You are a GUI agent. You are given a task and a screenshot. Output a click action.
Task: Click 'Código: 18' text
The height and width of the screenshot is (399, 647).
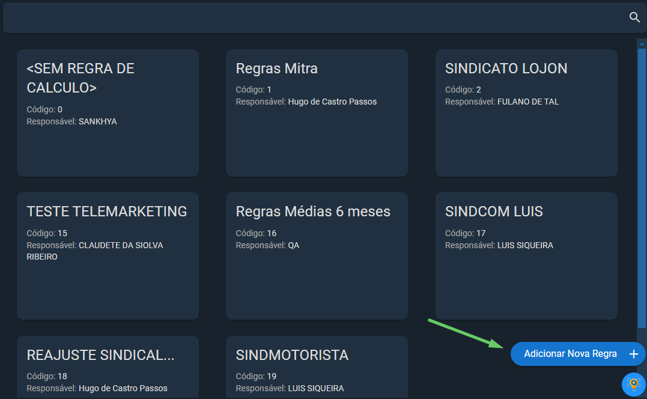47,376
